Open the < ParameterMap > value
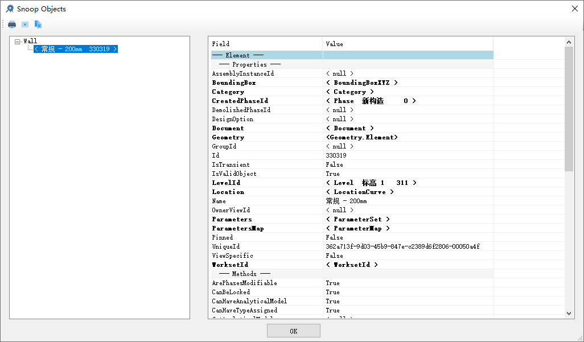584x342 pixels. (x=358, y=228)
